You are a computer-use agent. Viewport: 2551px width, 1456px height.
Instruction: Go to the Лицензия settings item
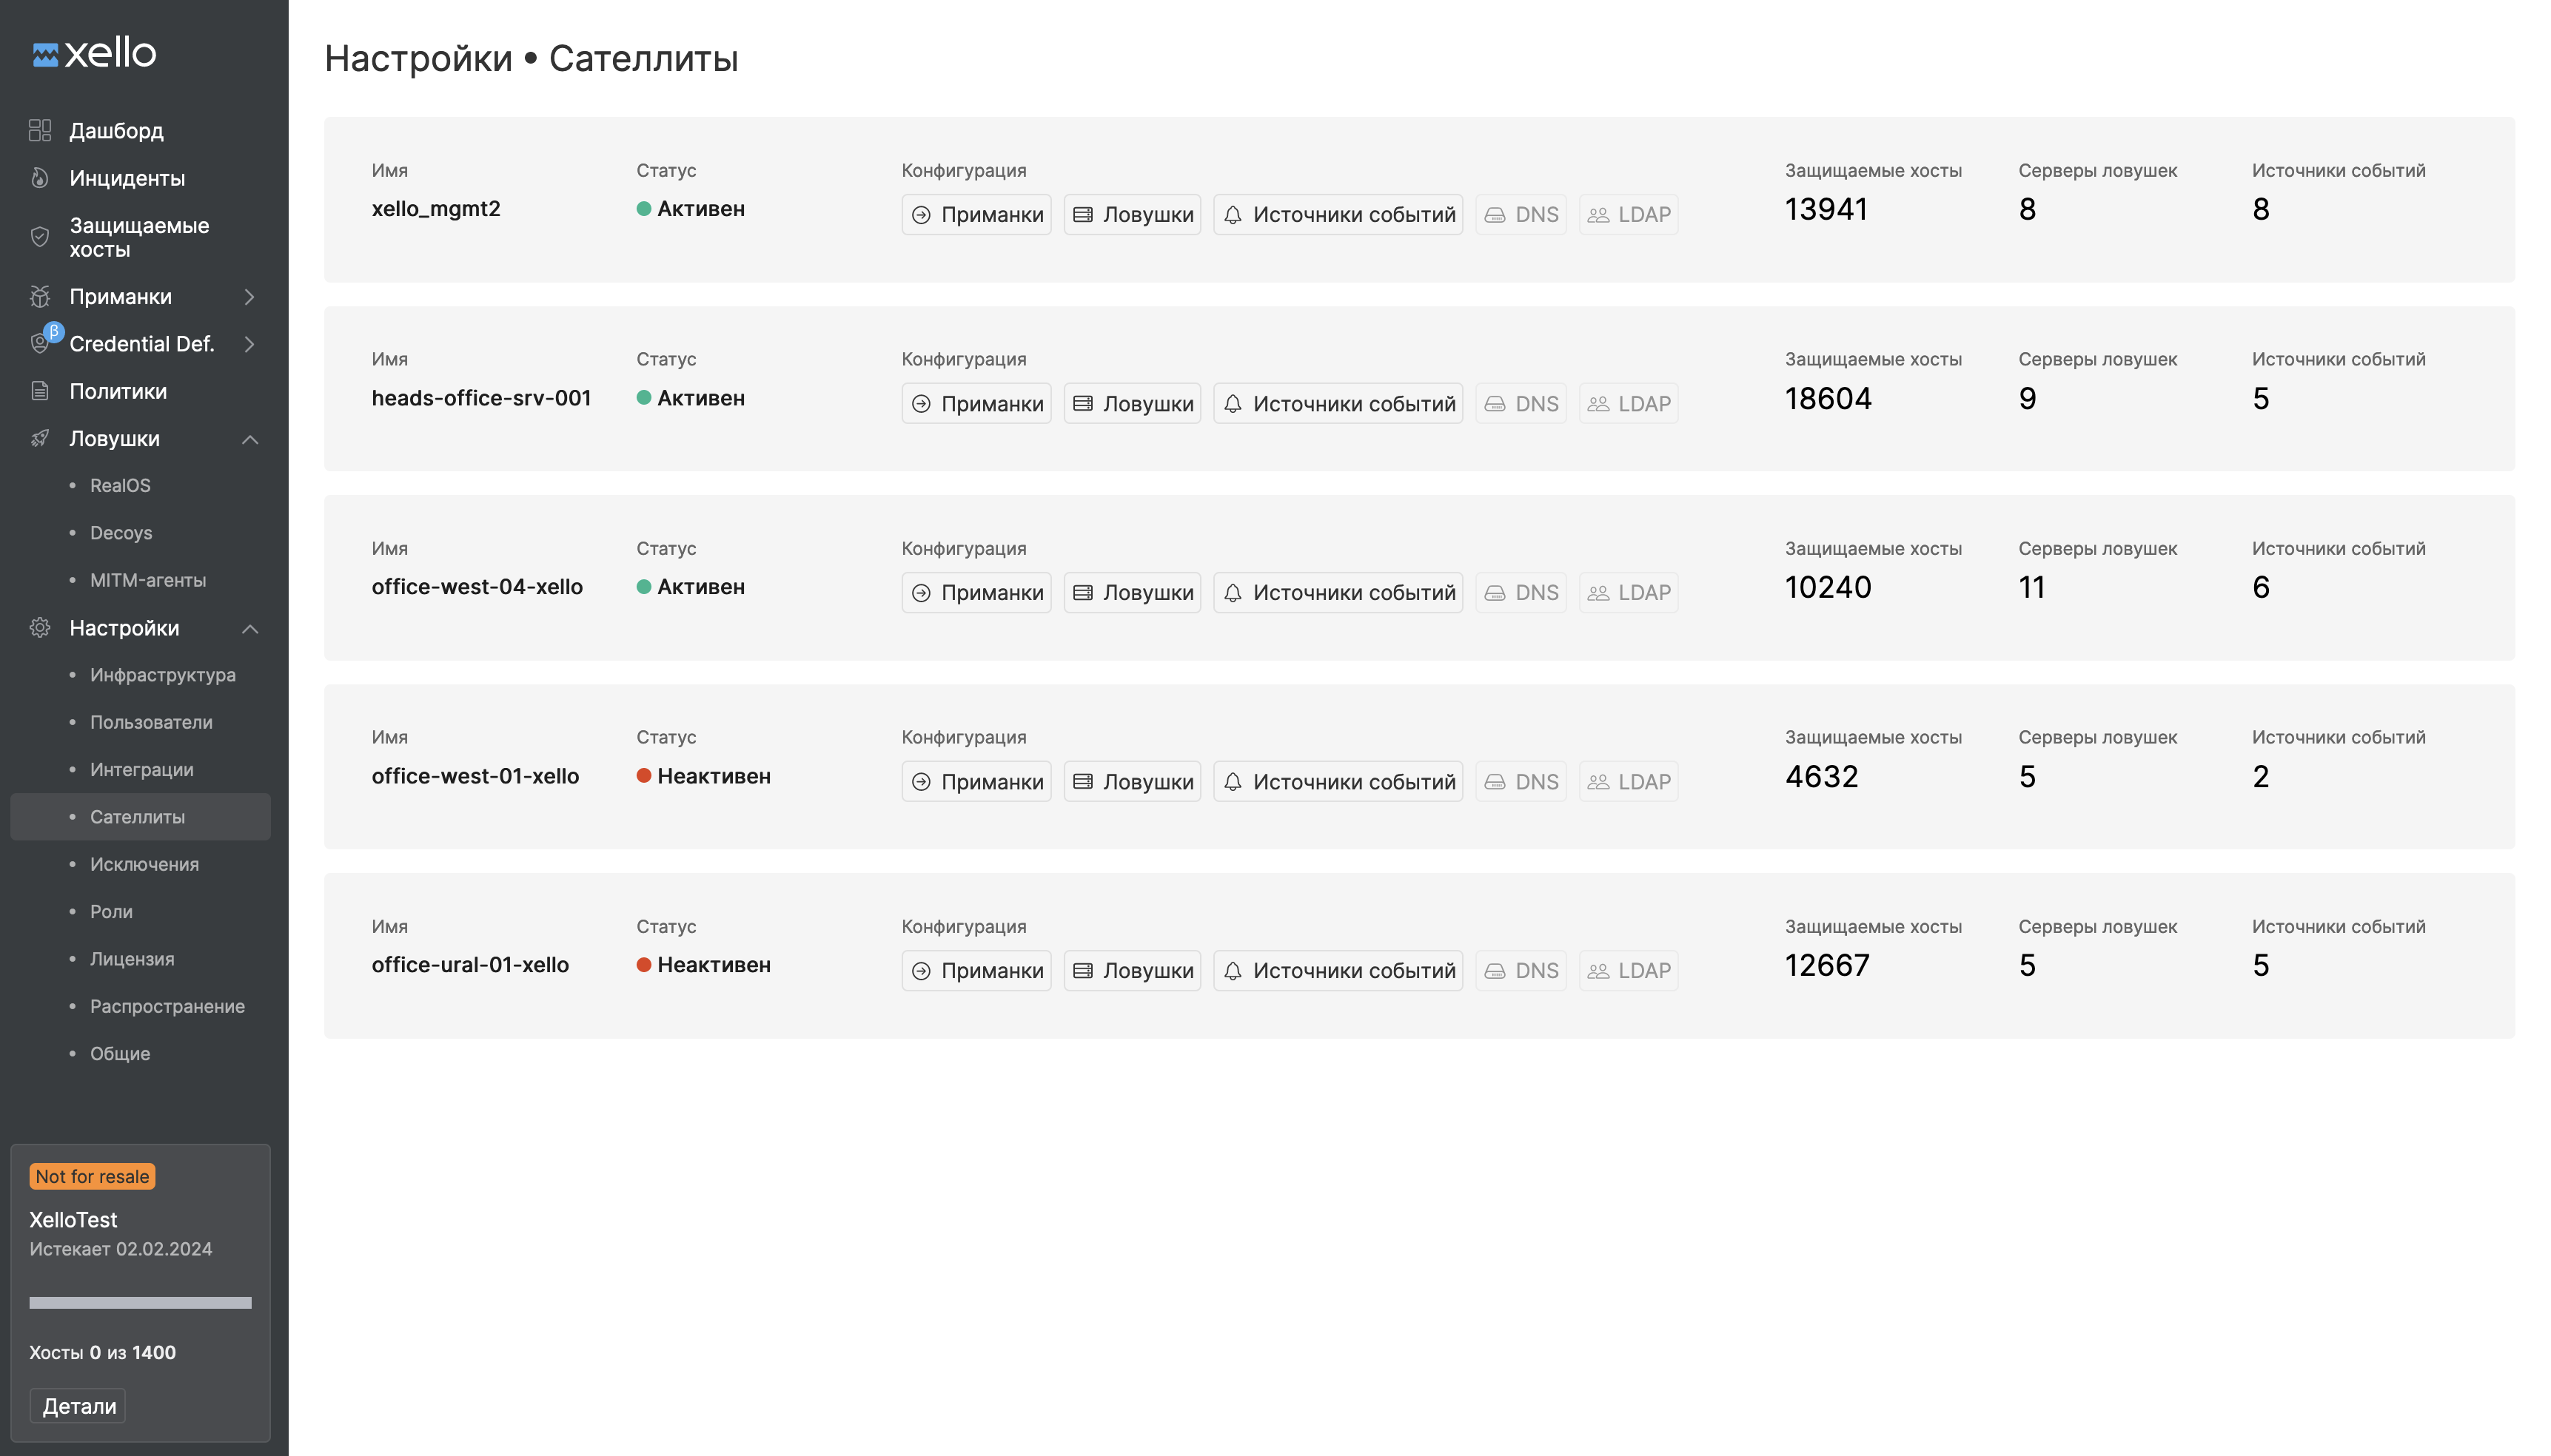tap(132, 958)
